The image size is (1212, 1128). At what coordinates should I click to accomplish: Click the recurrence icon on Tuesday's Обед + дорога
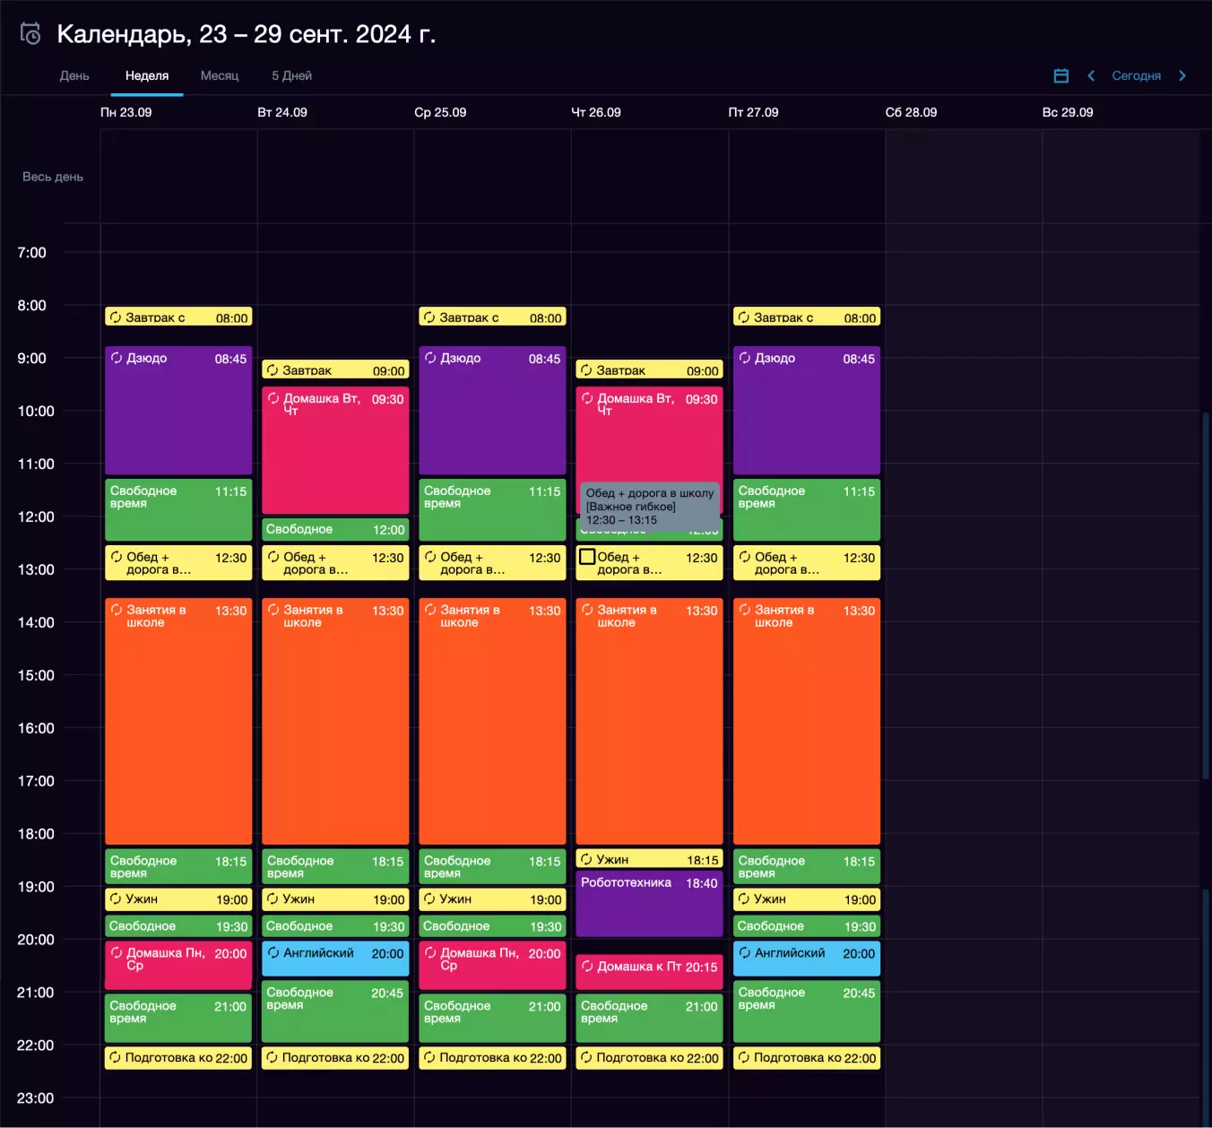[x=273, y=557]
